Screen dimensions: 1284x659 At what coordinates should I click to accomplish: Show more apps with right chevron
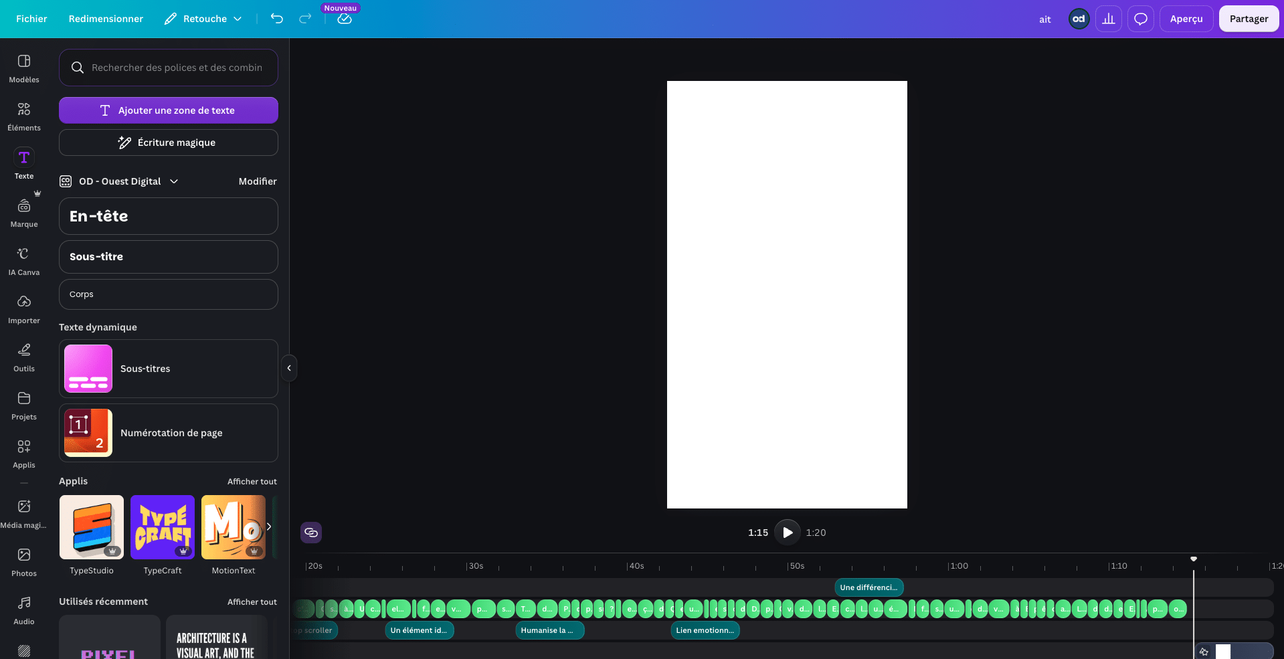click(269, 527)
